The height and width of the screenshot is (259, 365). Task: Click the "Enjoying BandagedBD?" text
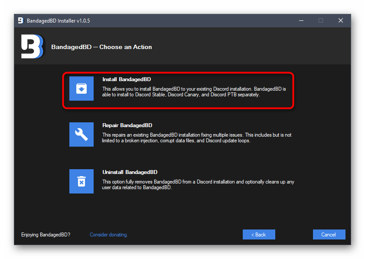click(x=46, y=235)
